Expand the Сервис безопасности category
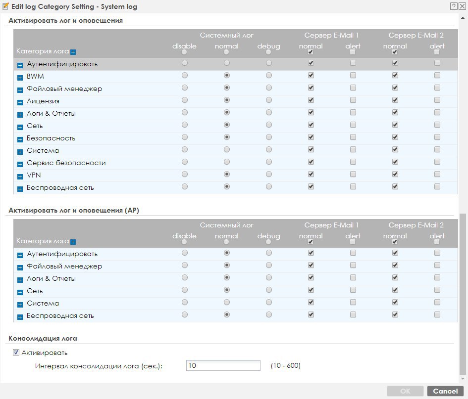 pyautogui.click(x=20, y=164)
